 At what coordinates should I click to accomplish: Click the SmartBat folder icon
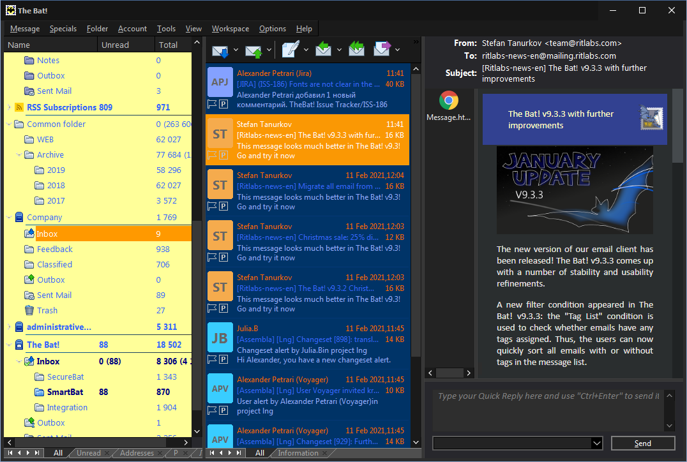pyautogui.click(x=40, y=392)
